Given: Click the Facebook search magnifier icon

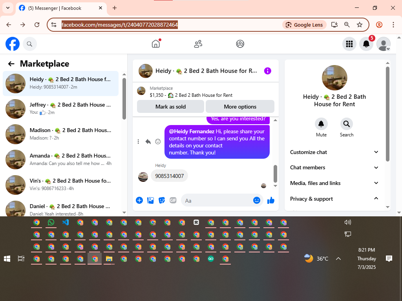Looking at the screenshot, I should tap(30, 44).
